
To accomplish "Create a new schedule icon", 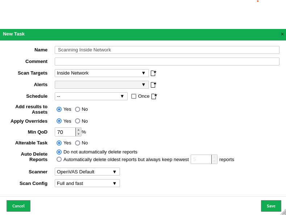I will click(154, 96).
